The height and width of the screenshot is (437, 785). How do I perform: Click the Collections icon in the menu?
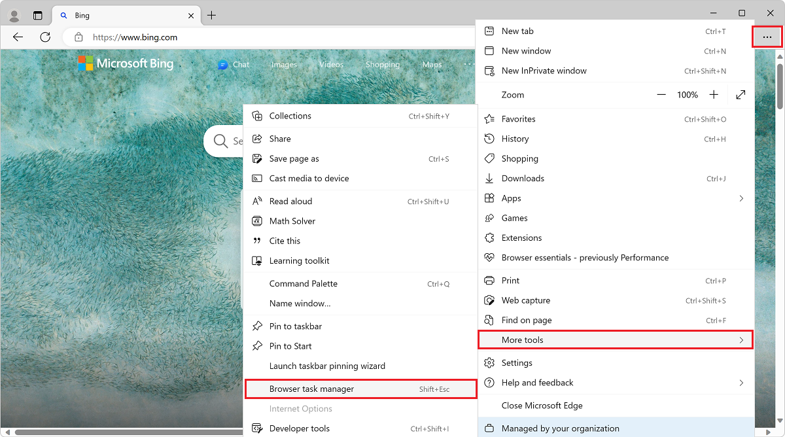(x=257, y=116)
